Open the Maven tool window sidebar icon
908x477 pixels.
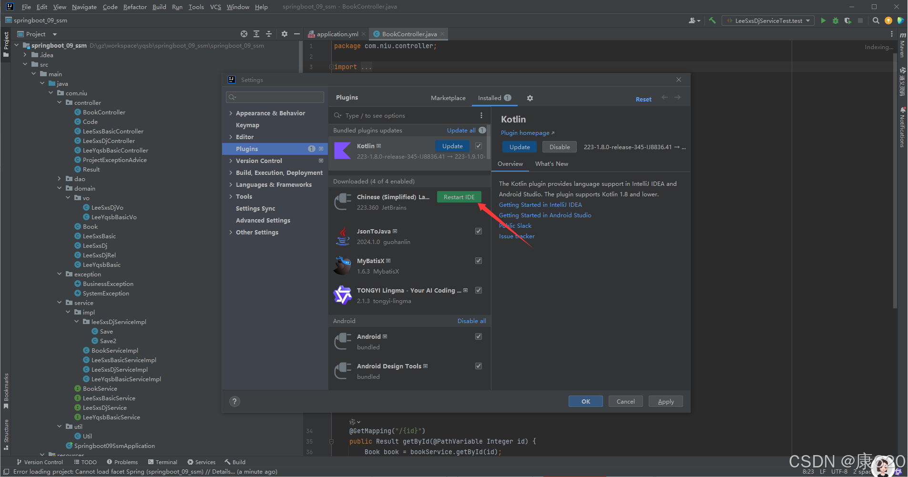[x=902, y=45]
